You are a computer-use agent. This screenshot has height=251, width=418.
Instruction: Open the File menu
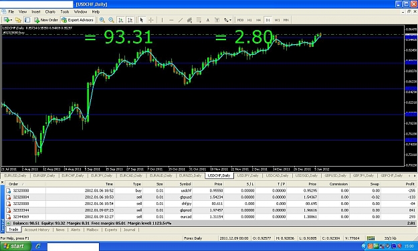[x=11, y=12]
